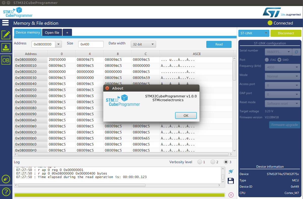This screenshot has width=303, height=199.
Task: Click the full chip erase icon
Action: [x=6, y=179]
